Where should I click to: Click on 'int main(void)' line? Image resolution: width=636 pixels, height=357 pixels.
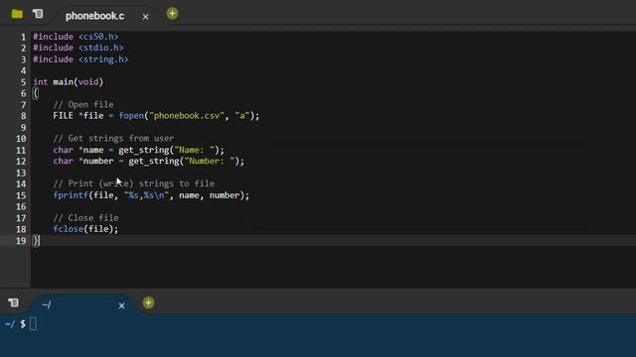pos(69,81)
